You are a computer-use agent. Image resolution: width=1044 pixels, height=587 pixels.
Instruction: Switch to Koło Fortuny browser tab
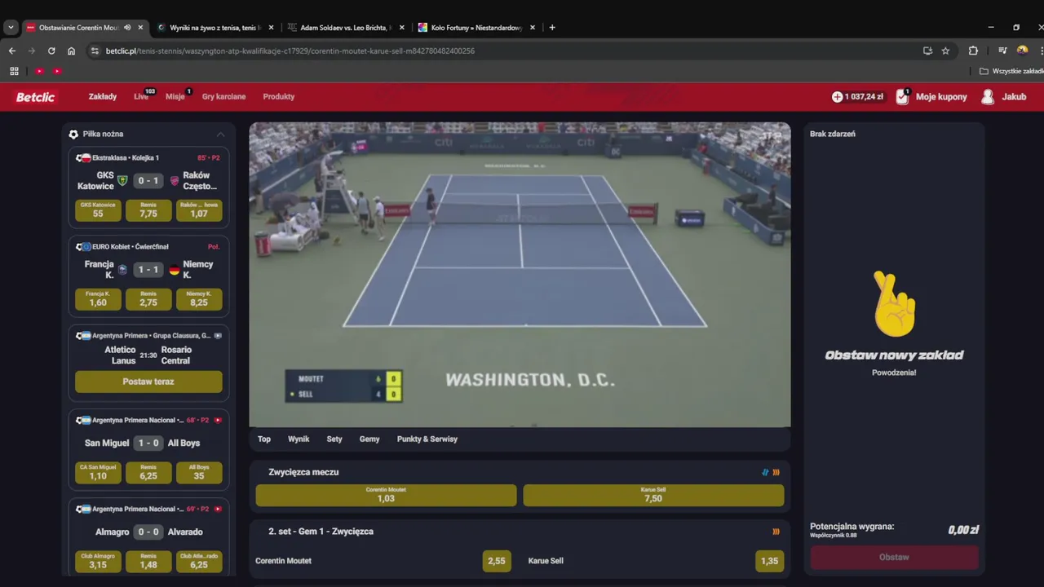[476, 28]
